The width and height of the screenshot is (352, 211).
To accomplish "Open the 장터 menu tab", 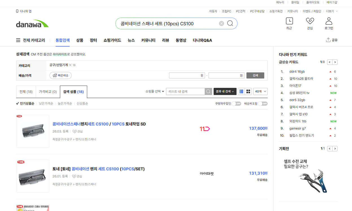I will point(93,40).
